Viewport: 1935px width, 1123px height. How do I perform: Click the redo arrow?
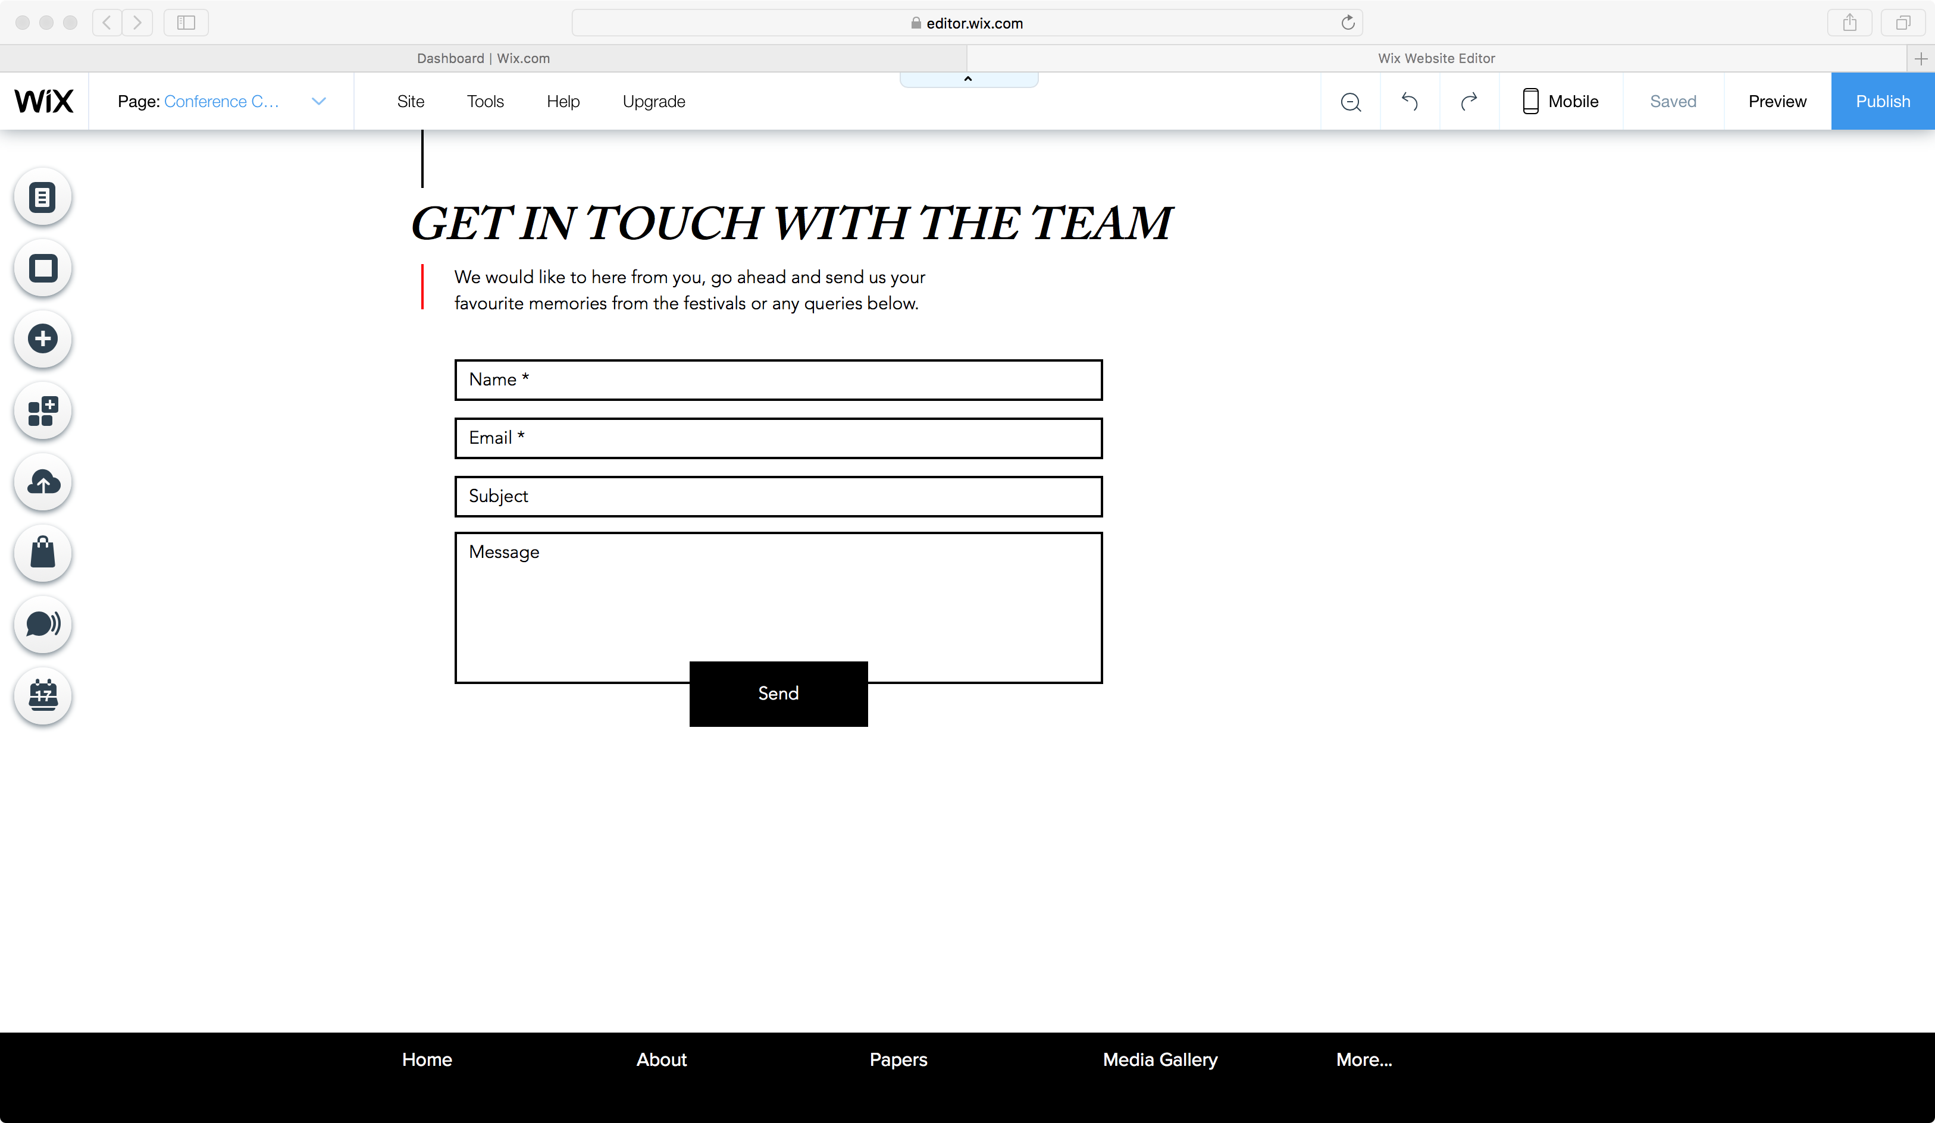pos(1469,101)
